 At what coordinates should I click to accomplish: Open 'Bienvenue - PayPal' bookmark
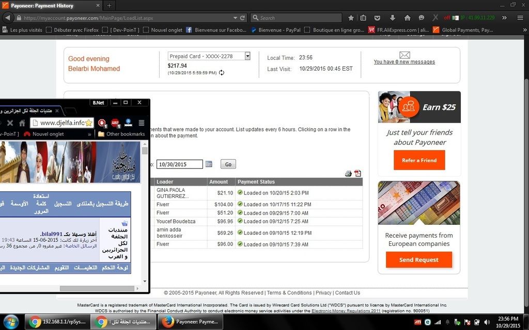click(x=276, y=30)
